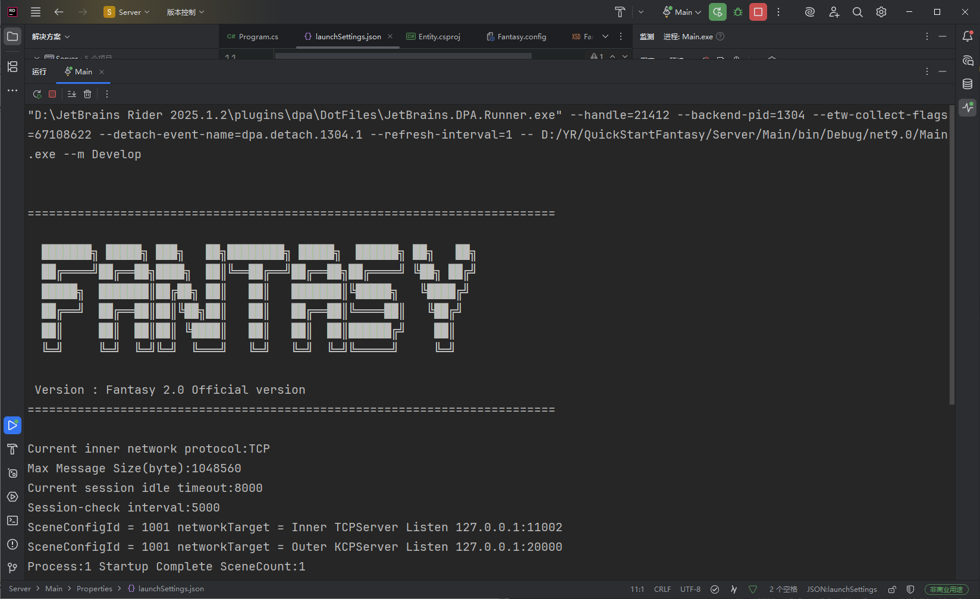Expand the Server solution dropdown
The image size is (980, 599).
(x=127, y=12)
